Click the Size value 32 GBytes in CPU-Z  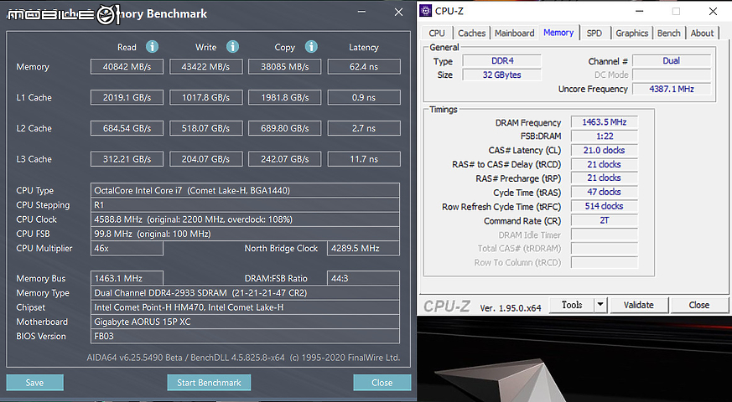pos(502,75)
